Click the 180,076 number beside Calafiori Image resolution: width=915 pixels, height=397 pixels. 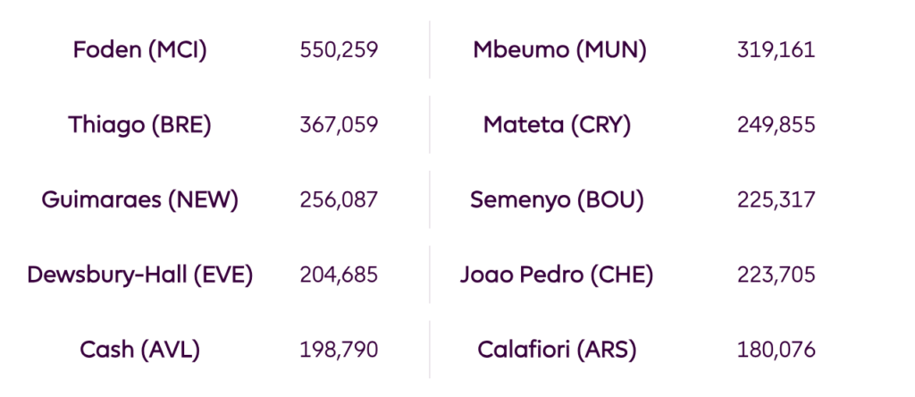coord(776,350)
